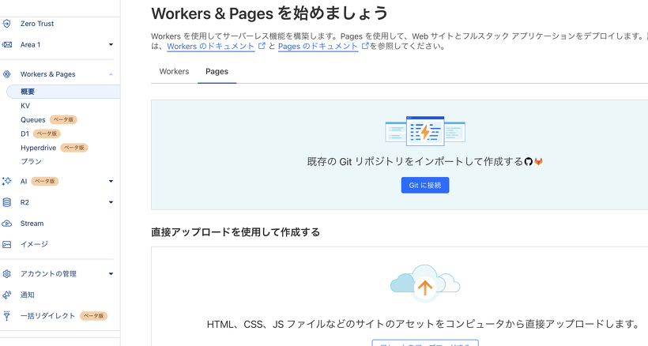Image resolution: width=648 pixels, height=346 pixels.
Task: Click the Stream cloud icon
Action: click(6, 224)
